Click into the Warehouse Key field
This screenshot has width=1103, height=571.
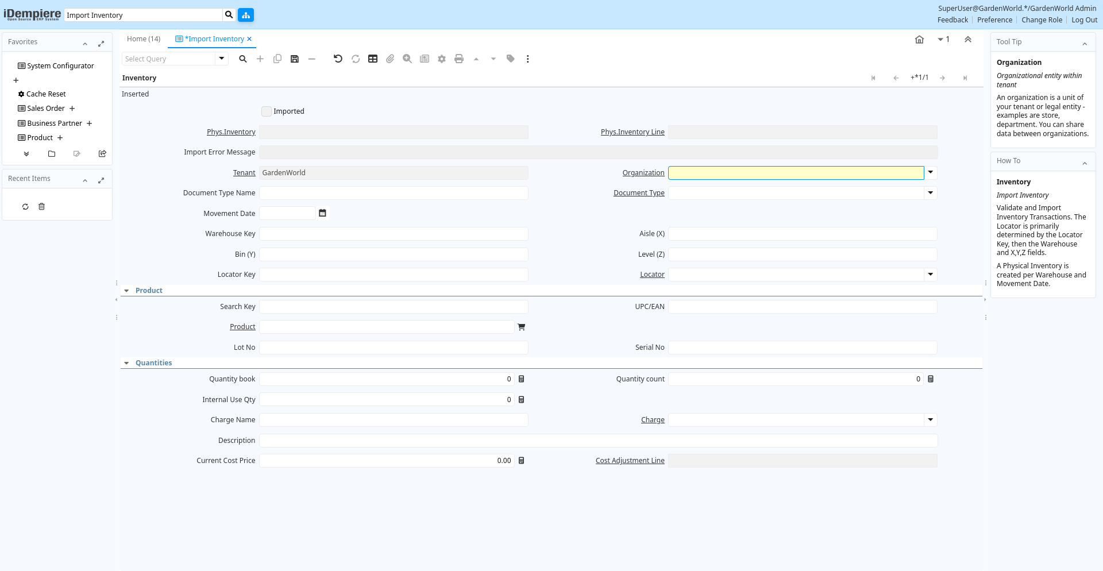[394, 234]
